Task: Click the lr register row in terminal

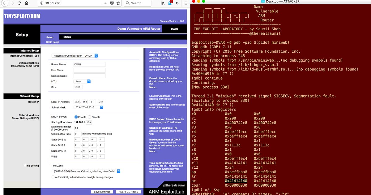Action: (234, 176)
